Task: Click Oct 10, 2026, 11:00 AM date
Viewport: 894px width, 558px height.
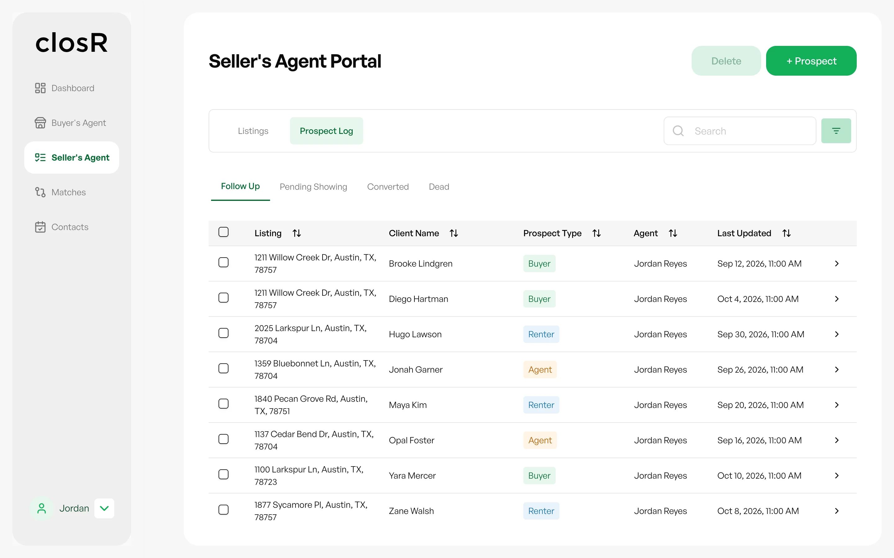Action: pyautogui.click(x=759, y=476)
